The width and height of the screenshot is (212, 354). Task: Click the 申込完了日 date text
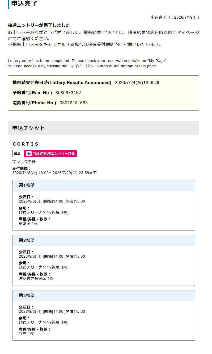click(x=175, y=18)
